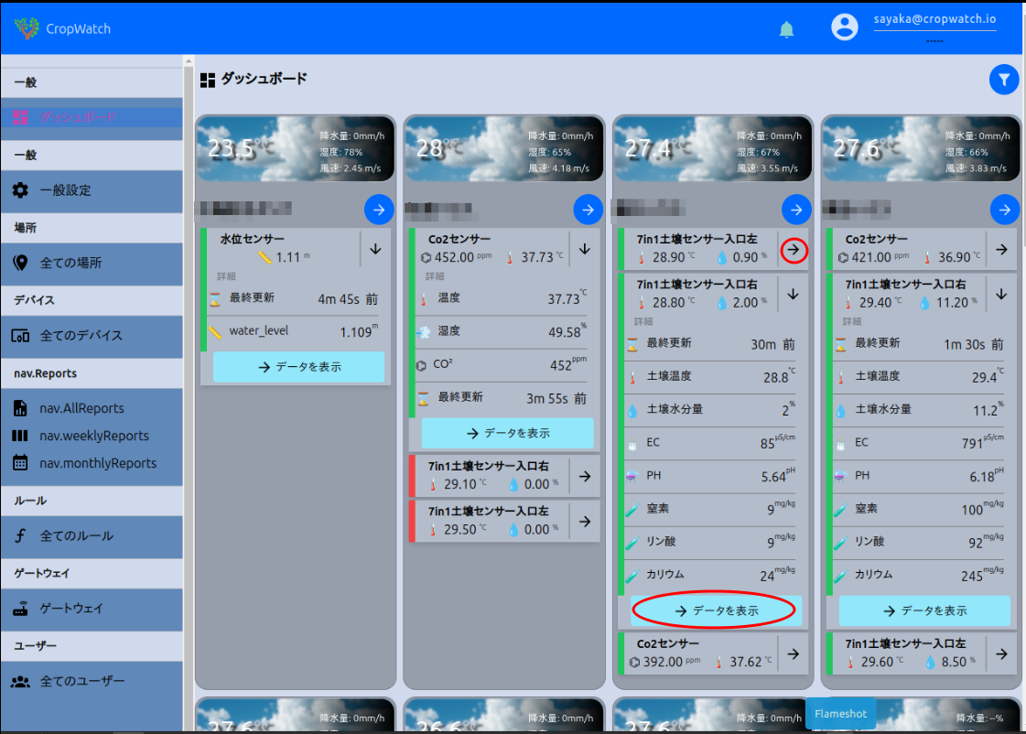This screenshot has height=734, width=1026.
Task: Expand the 7in1土壌センサー入口左 28.90 card
Action: (794, 249)
